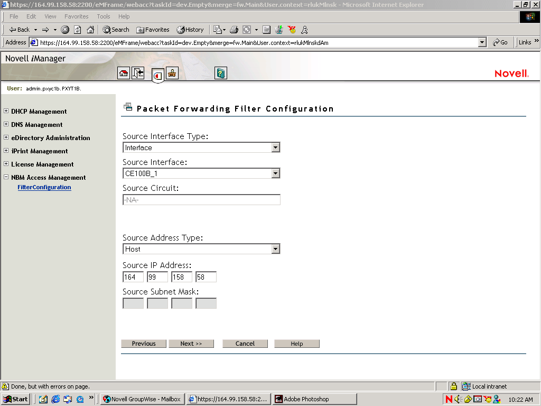Viewport: 541px width, 406px height.
Task: Click the speaker volume tray icon
Action: click(458, 399)
